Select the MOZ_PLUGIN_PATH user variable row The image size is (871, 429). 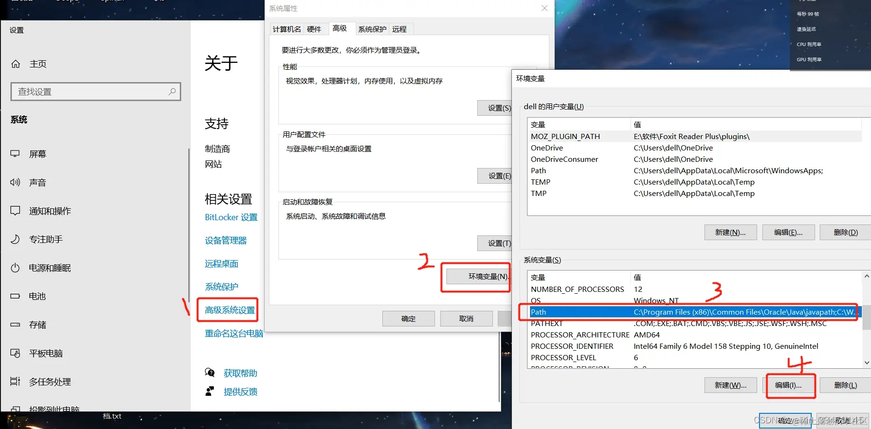click(696, 136)
